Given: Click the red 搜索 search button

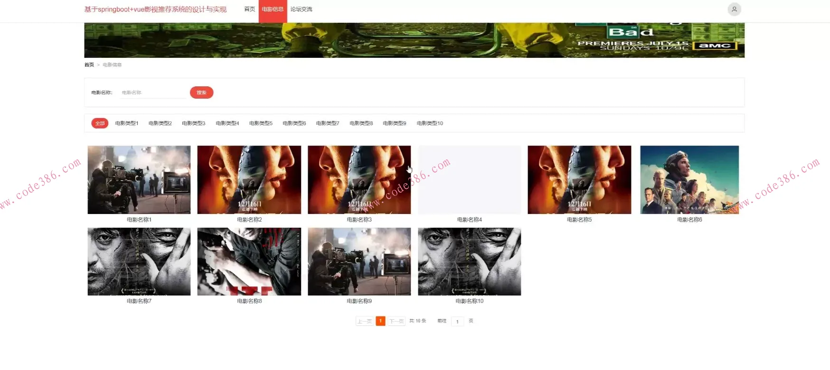Looking at the screenshot, I should (201, 92).
